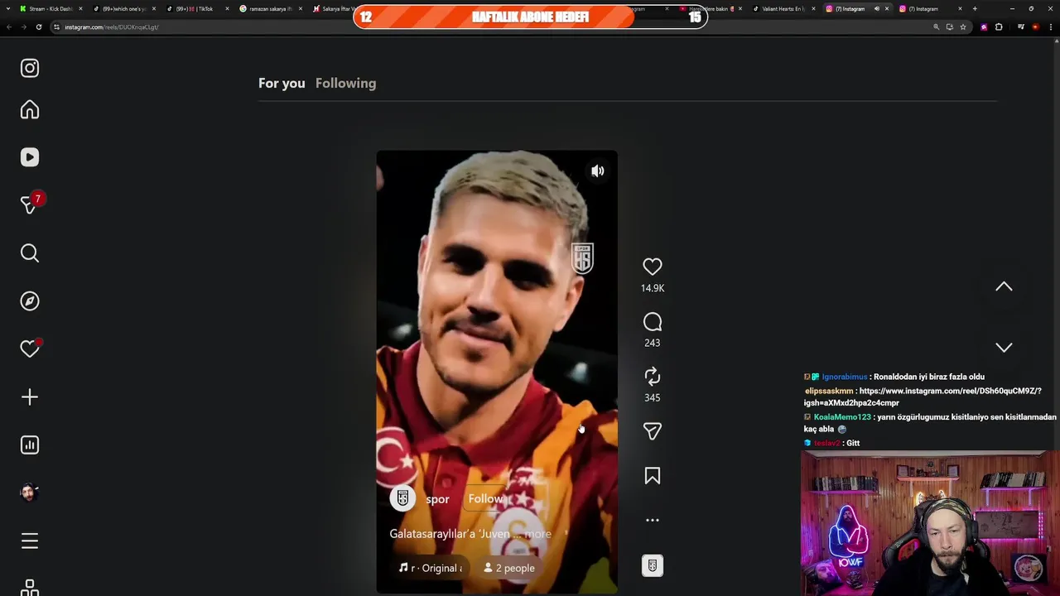
Task: Share the reel via paper-plane icon
Action: pyautogui.click(x=653, y=431)
